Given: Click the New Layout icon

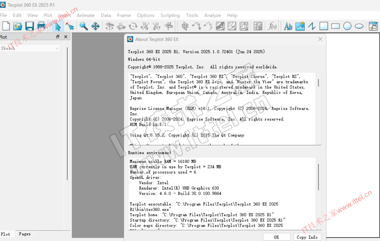Looking at the screenshot, I should pyautogui.click(x=6, y=26).
